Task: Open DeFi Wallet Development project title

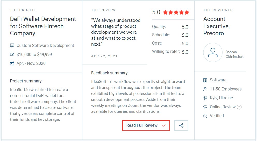Action: [43, 26]
